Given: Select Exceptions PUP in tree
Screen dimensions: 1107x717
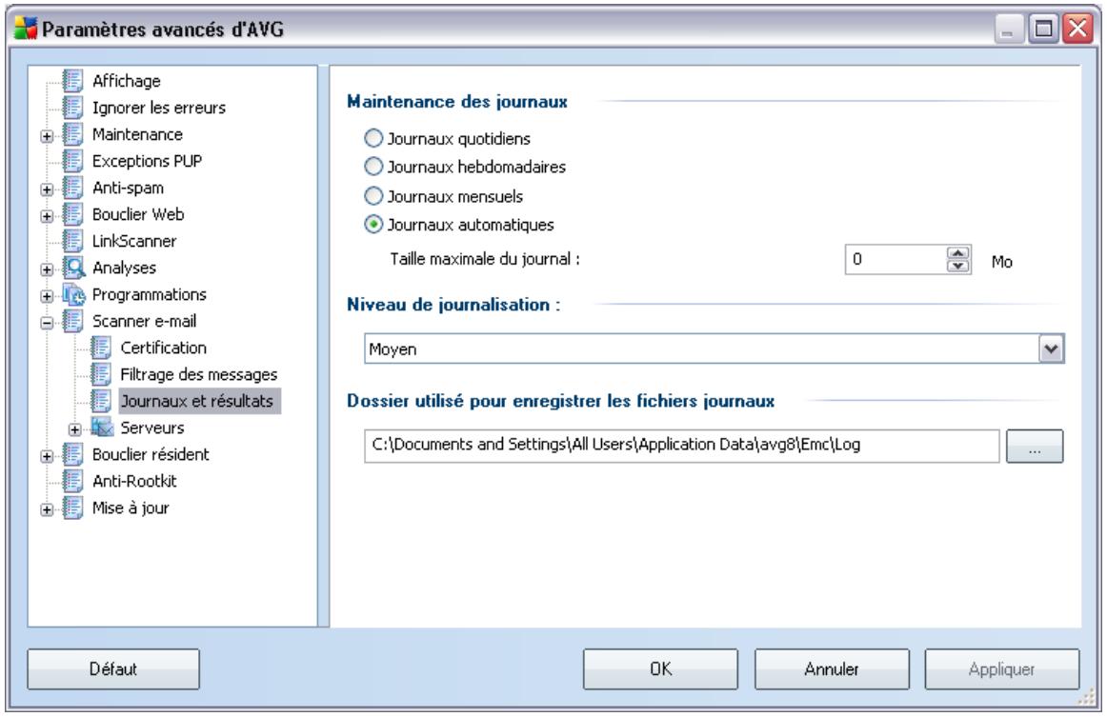Looking at the screenshot, I should click(147, 162).
